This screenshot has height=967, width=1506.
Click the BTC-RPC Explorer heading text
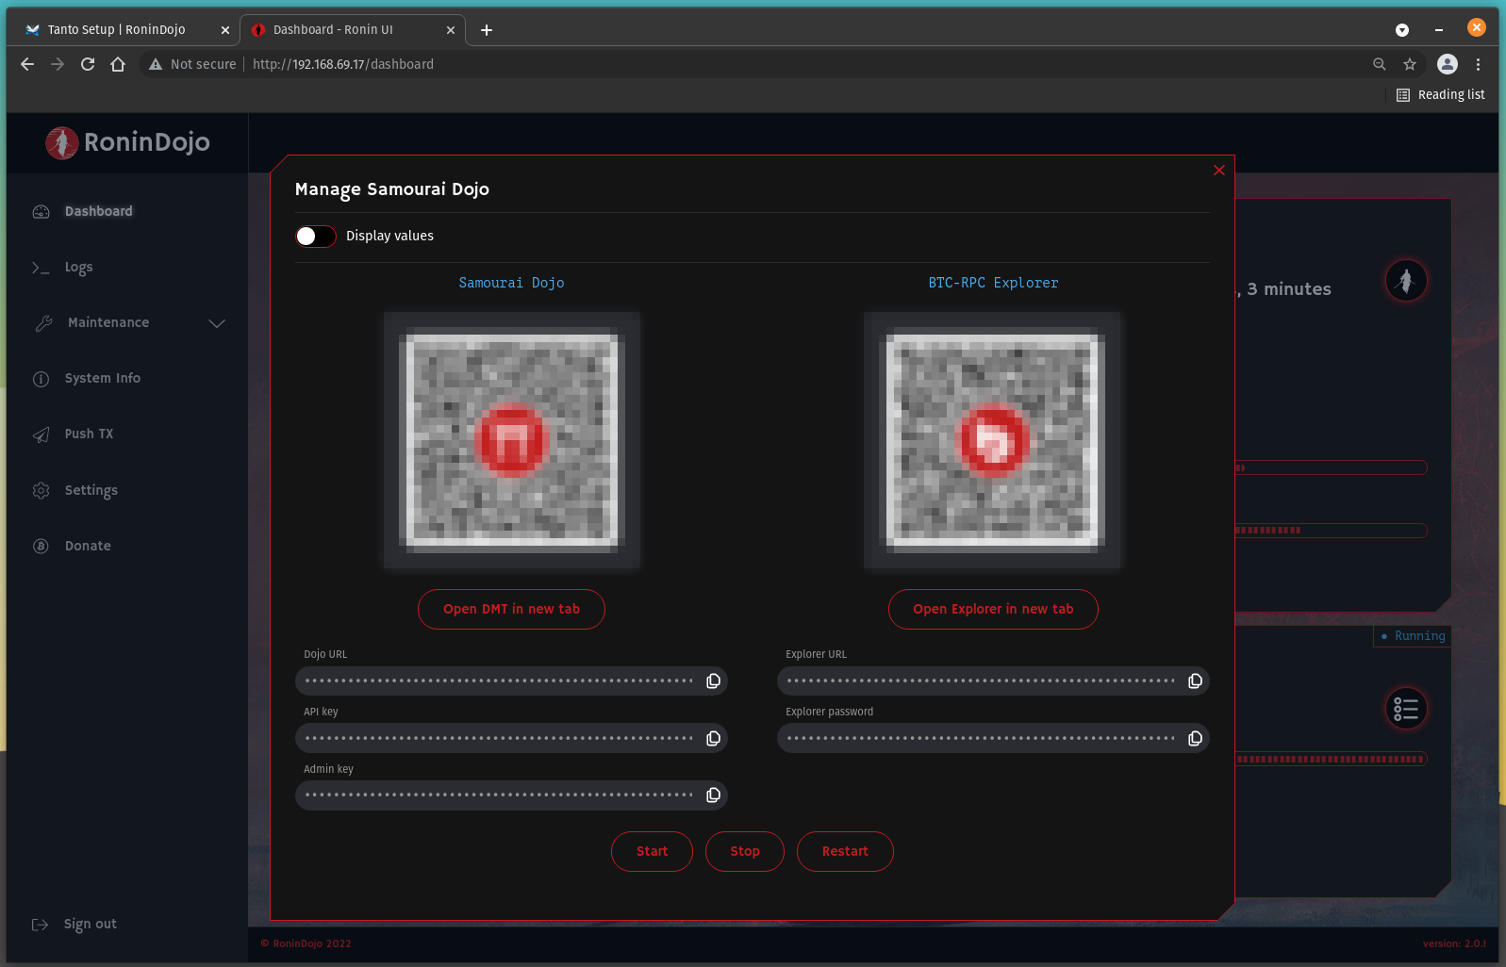993,283
